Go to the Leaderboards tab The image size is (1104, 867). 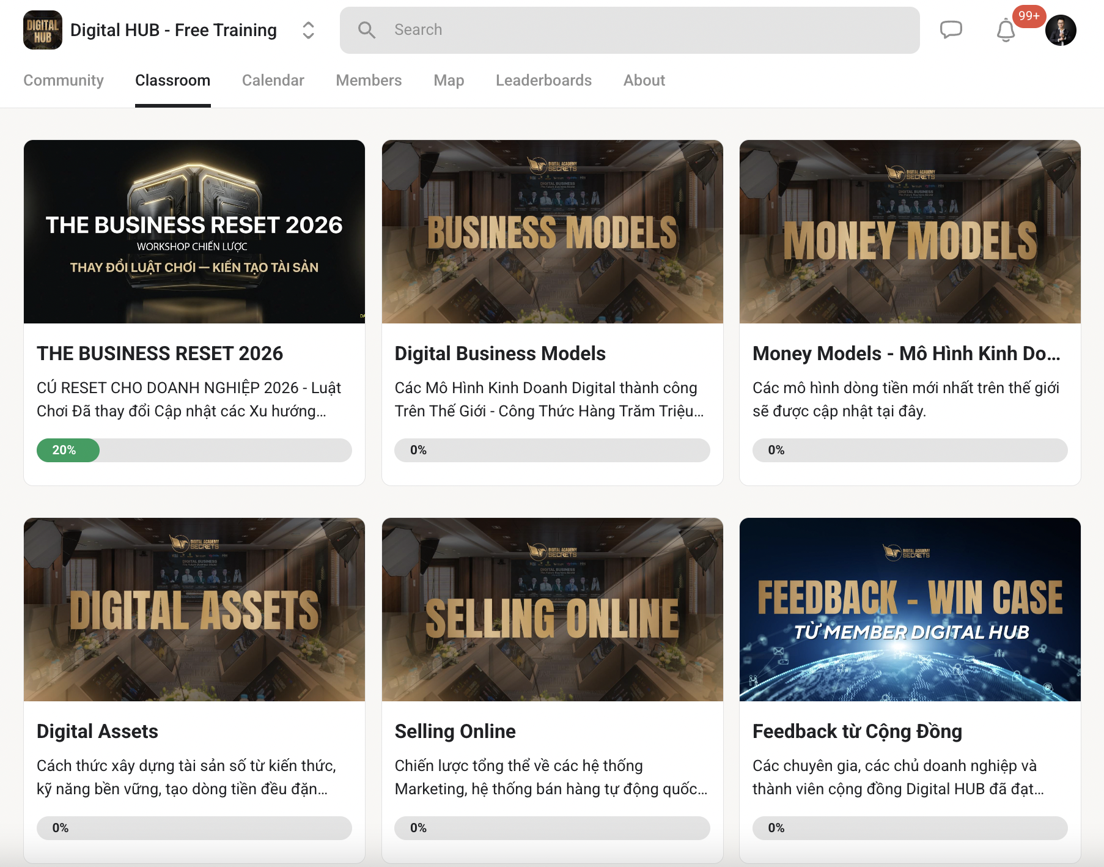point(543,80)
